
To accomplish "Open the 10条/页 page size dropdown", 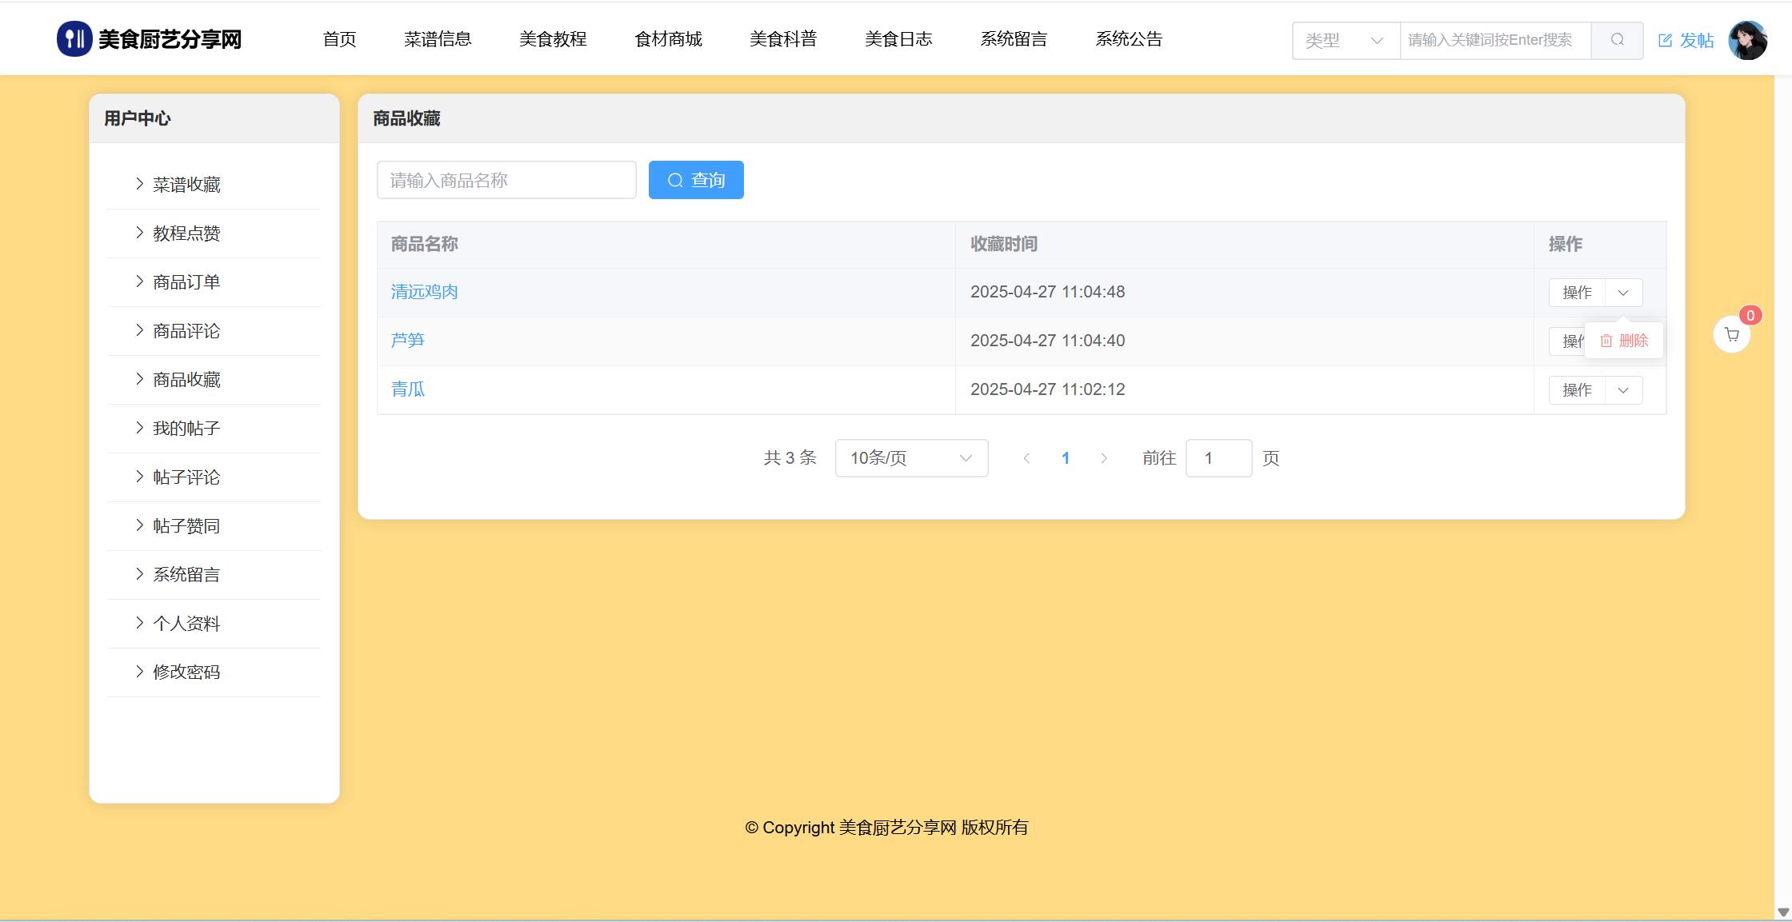I will tap(911, 458).
